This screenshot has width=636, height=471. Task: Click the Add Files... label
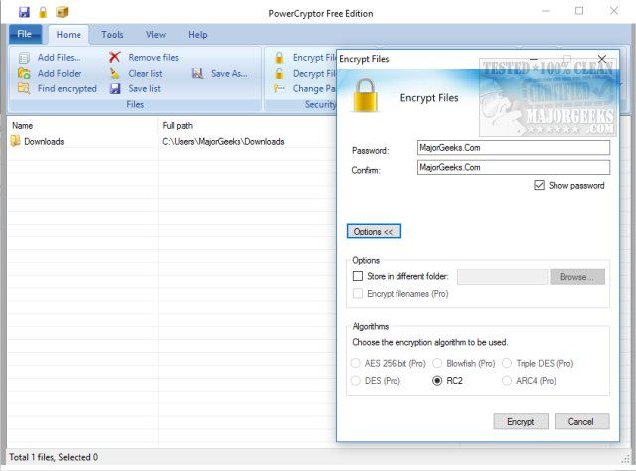coord(60,58)
